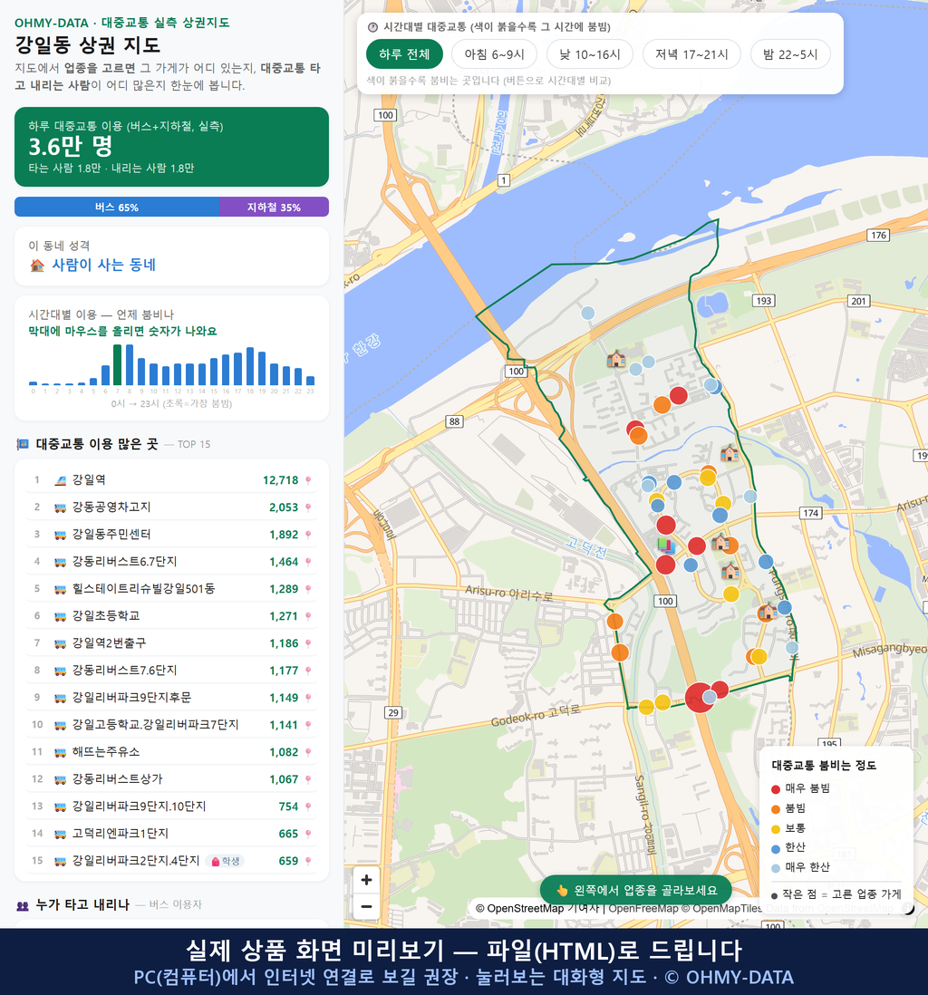
Task: Click the pin icon beside 강동공영차고지
Action: point(308,507)
